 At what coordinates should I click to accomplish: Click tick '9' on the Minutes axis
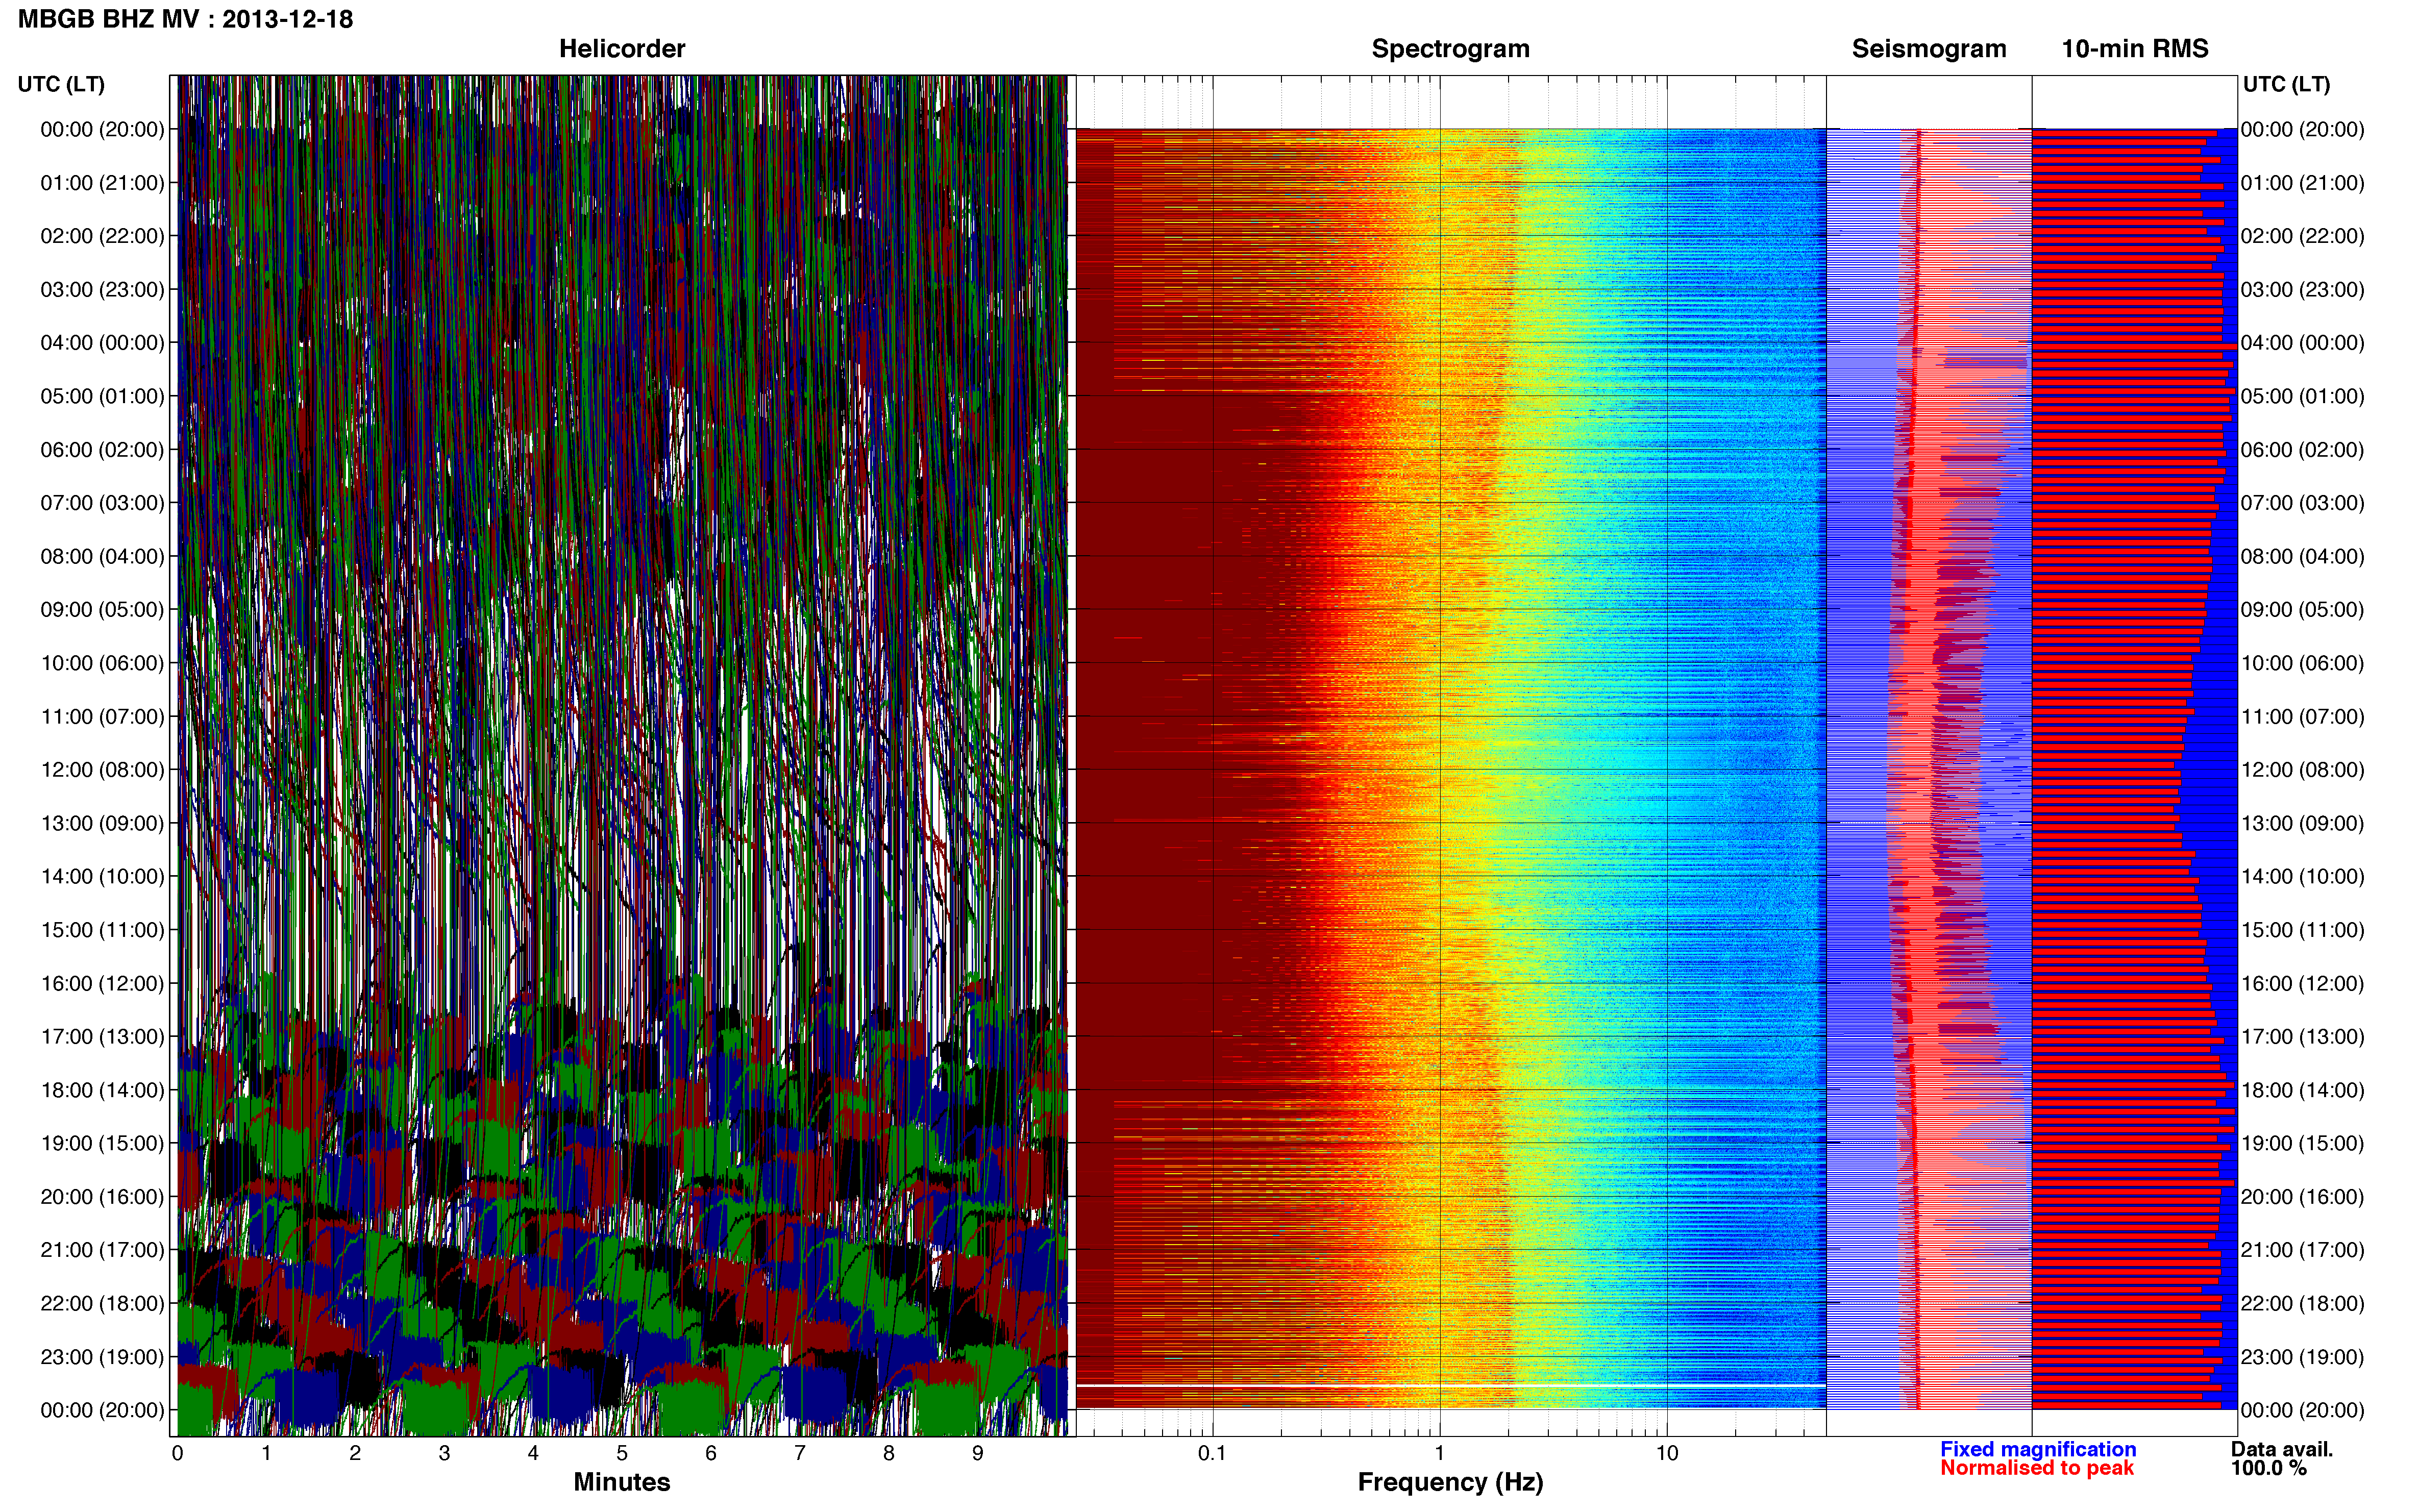click(978, 1453)
